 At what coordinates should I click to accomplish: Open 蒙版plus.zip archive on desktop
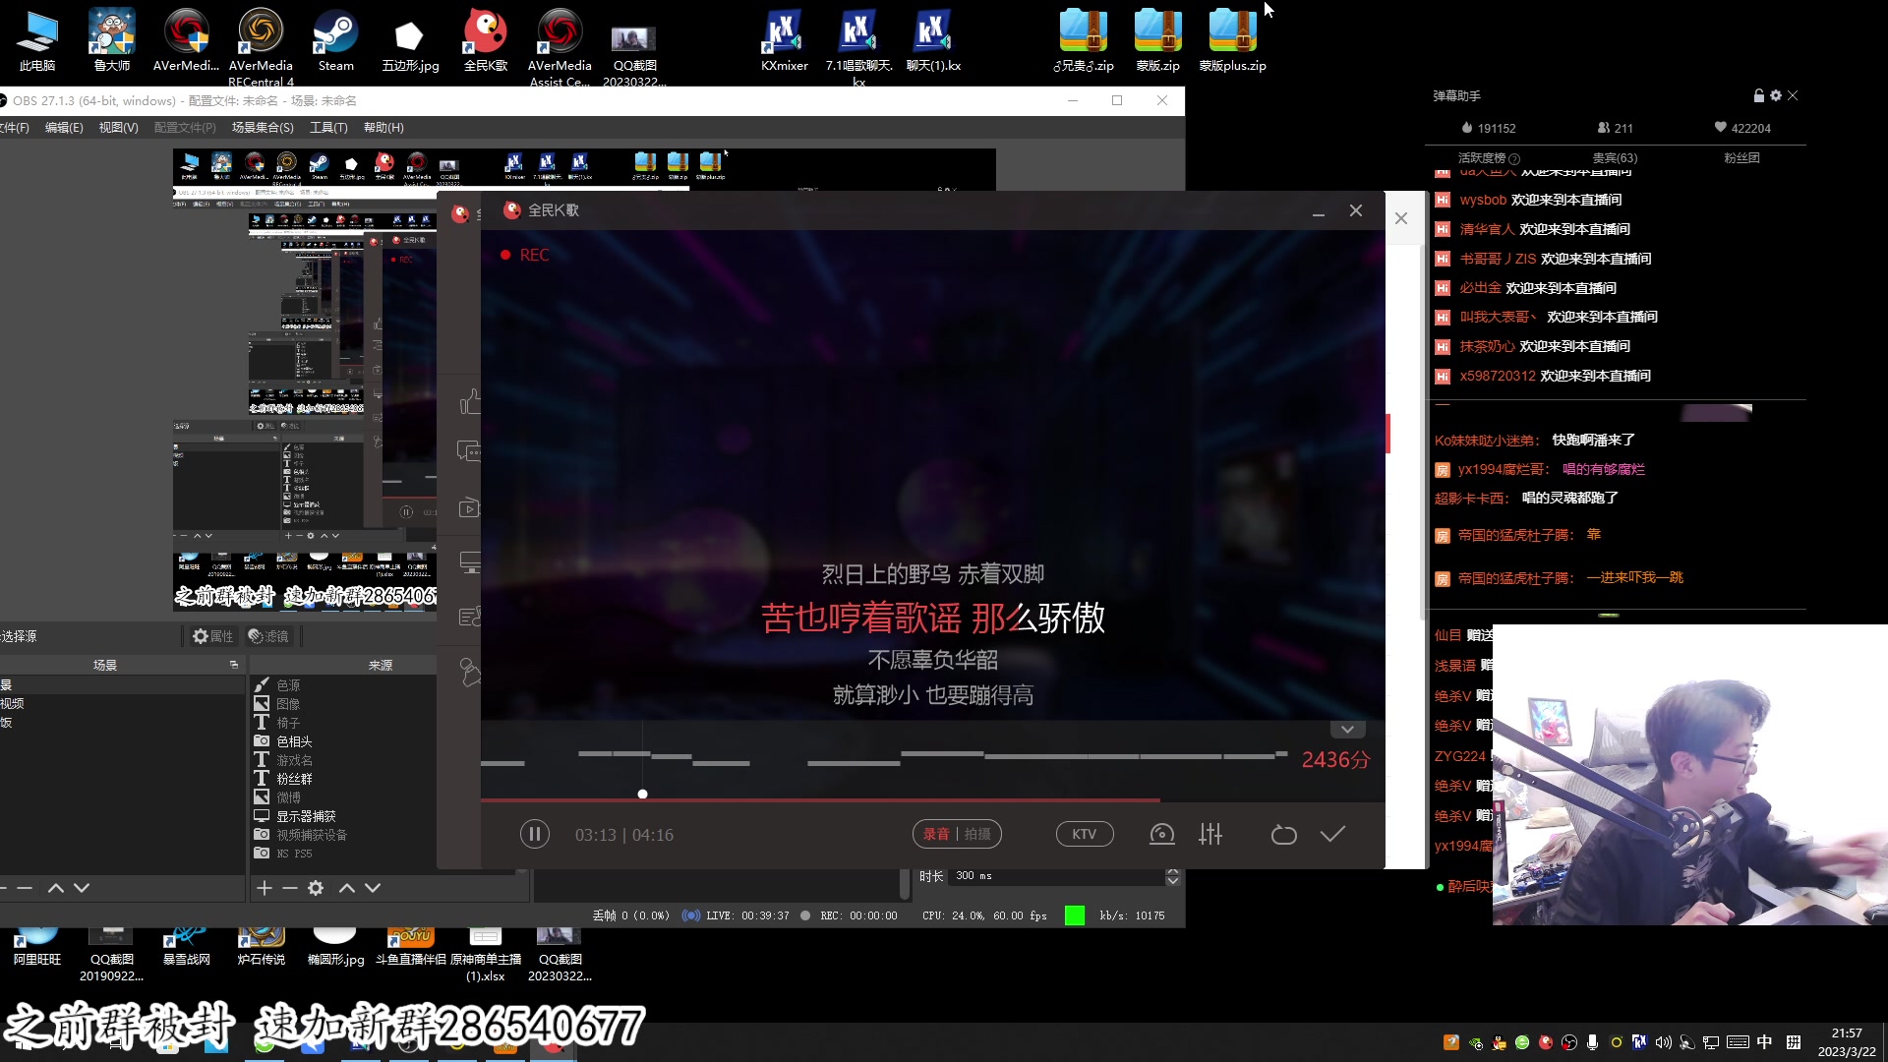pos(1232,40)
